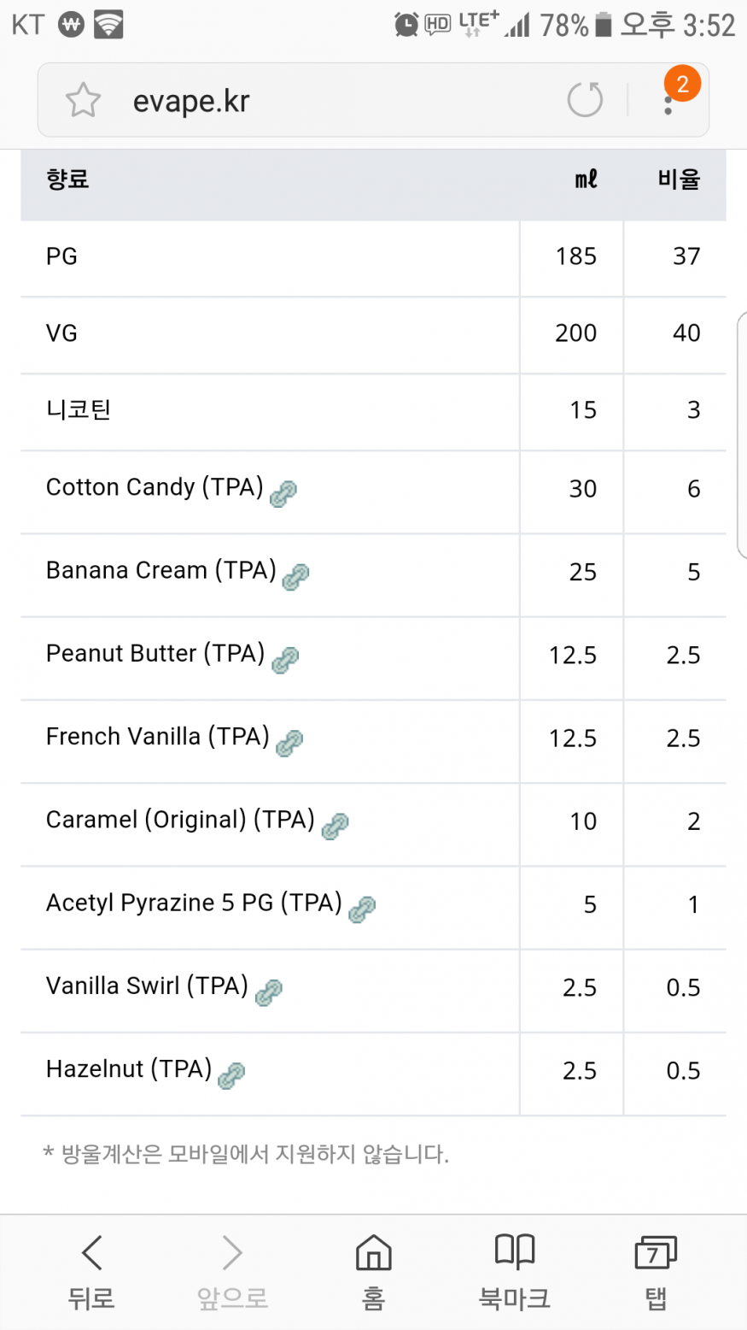Open the Banana Cream (TPA) link icon
The width and height of the screenshot is (747, 1330).
295,577
